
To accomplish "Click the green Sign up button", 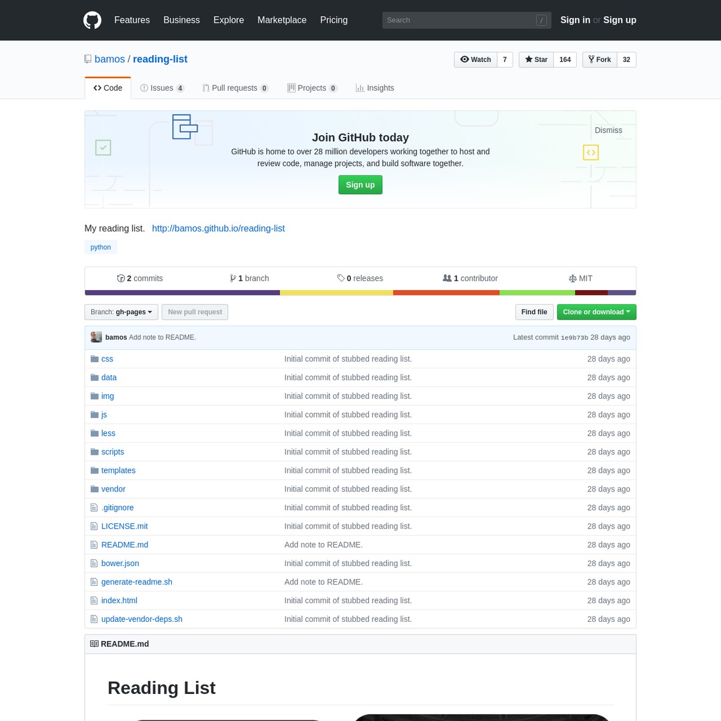I will [360, 185].
